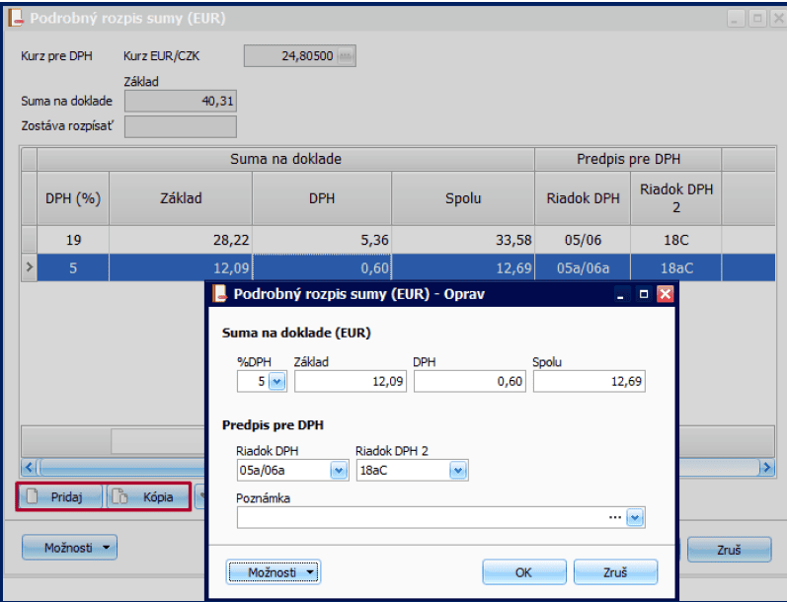
Task: Click the Spolu field showing 12,69 in the dialog
Action: (x=590, y=382)
